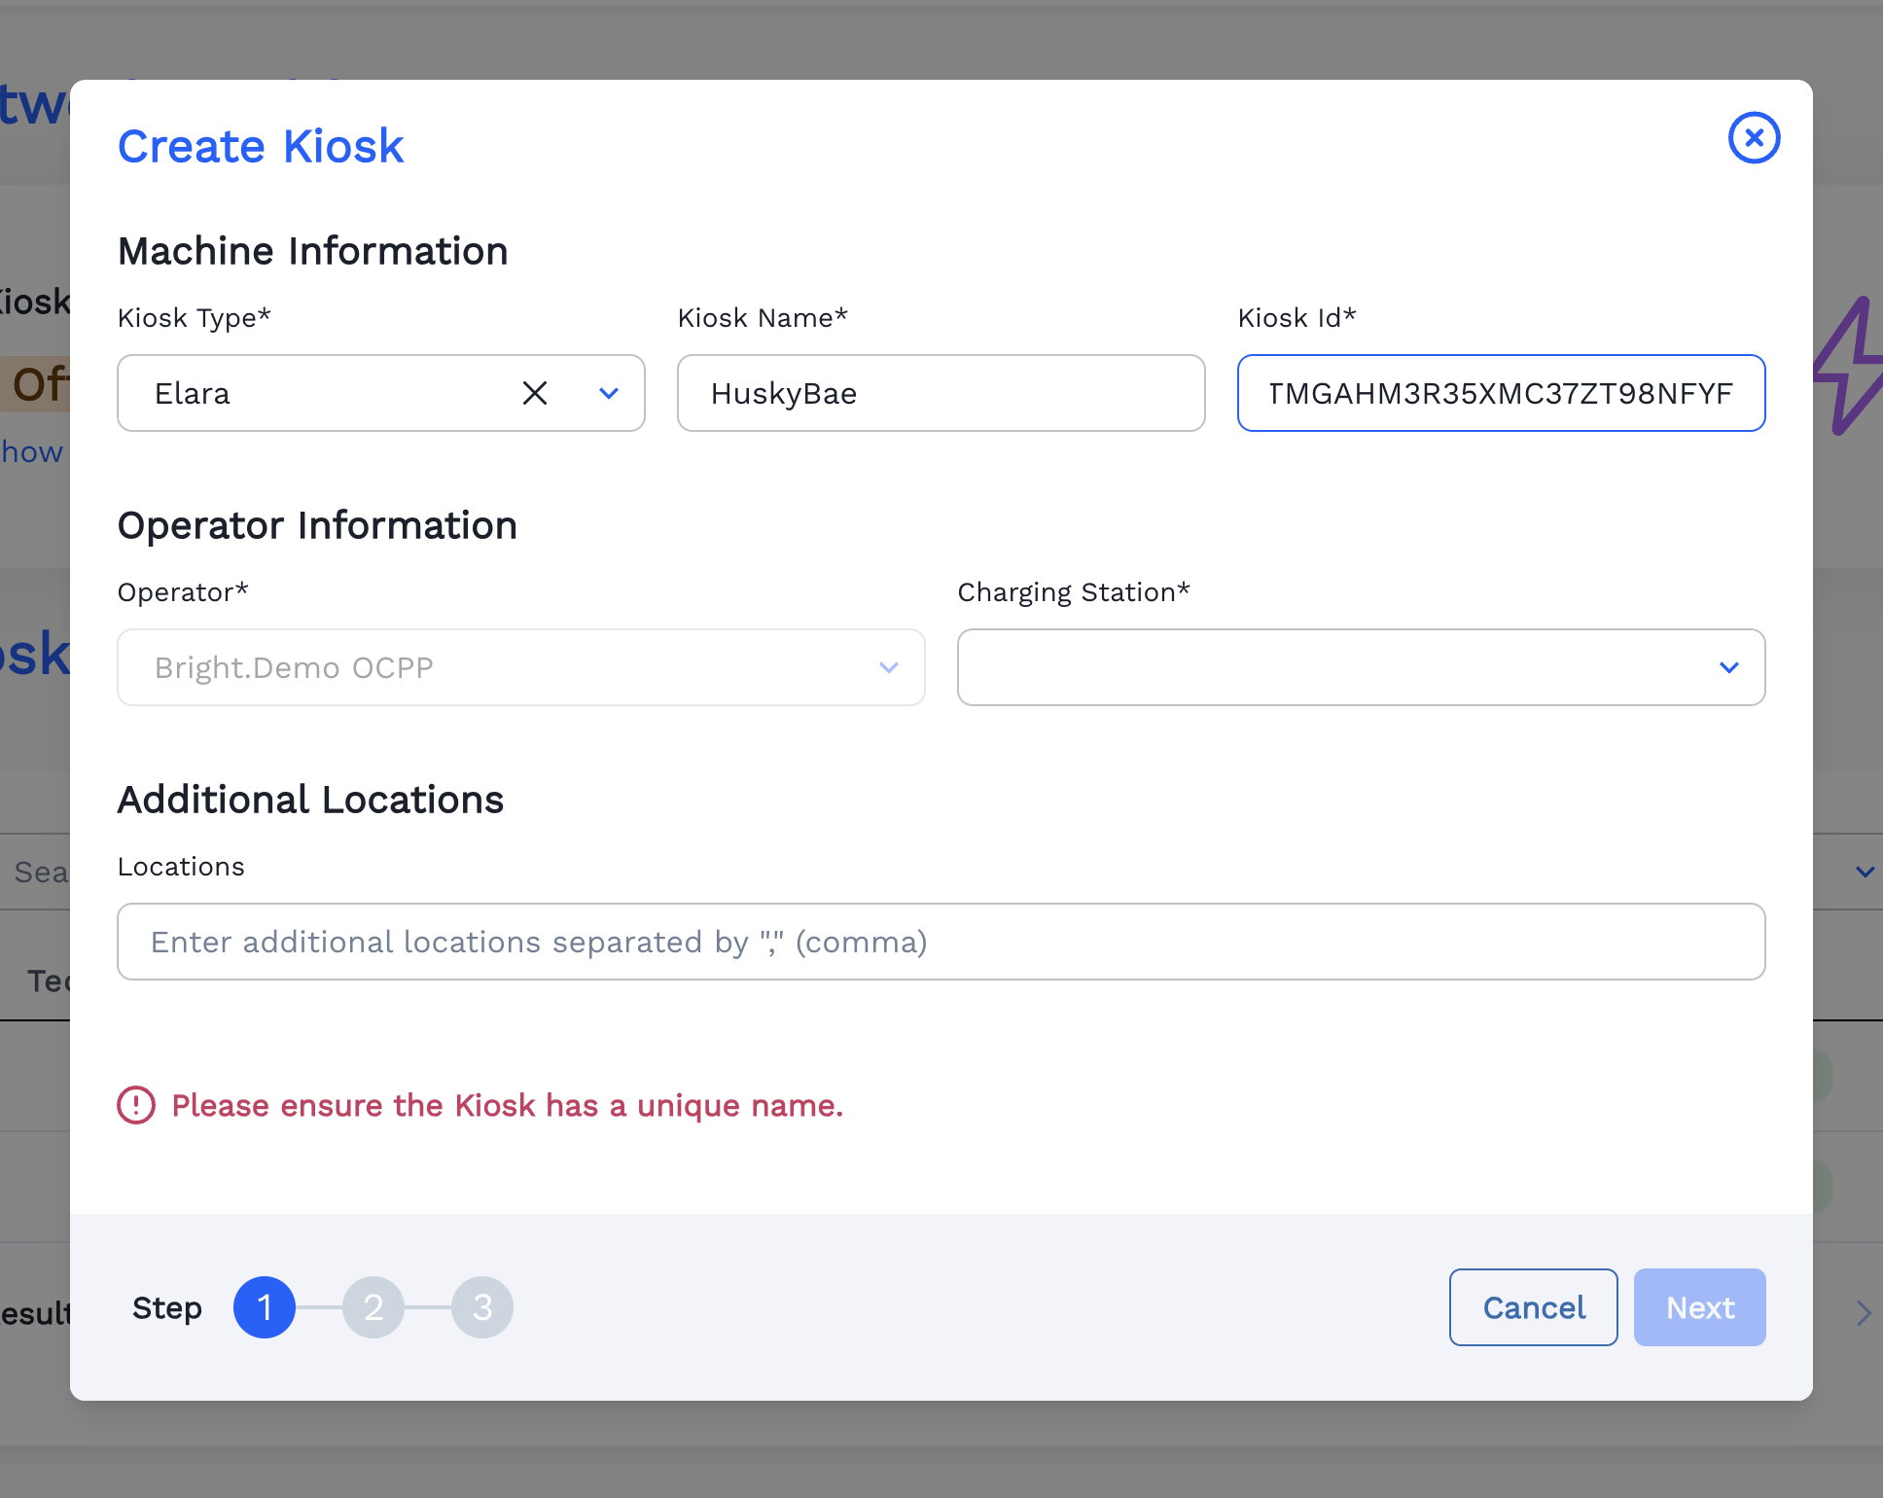The image size is (1883, 1498).
Task: Jump to step 3 indicator
Action: (x=481, y=1307)
